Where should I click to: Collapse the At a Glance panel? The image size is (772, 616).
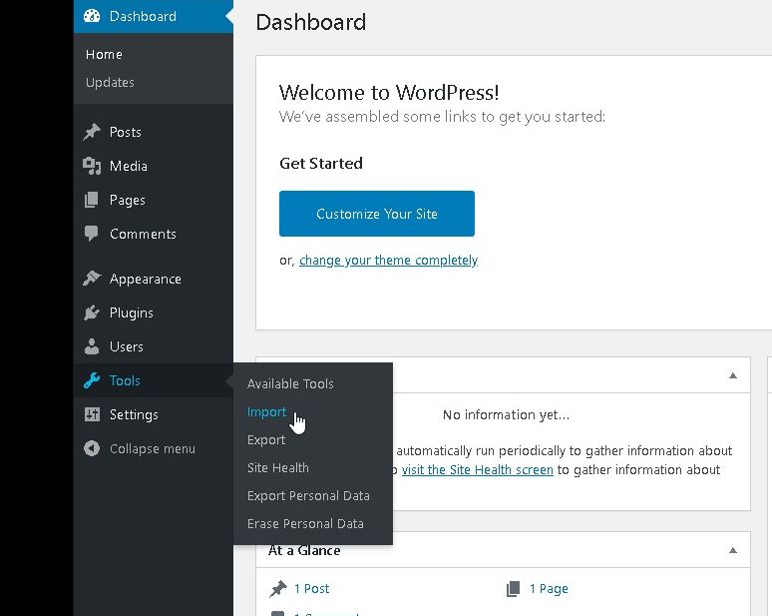(x=733, y=550)
